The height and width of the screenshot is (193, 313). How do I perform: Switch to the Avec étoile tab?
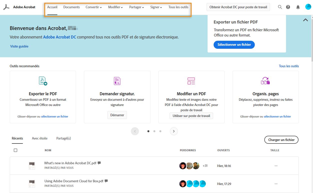(40, 138)
